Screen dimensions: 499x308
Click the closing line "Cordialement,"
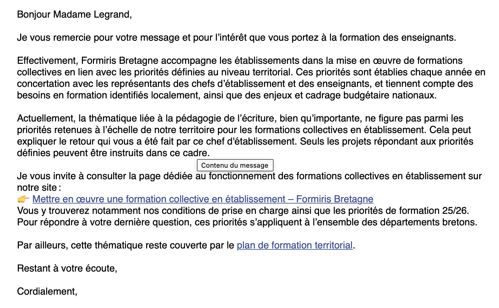click(47, 291)
